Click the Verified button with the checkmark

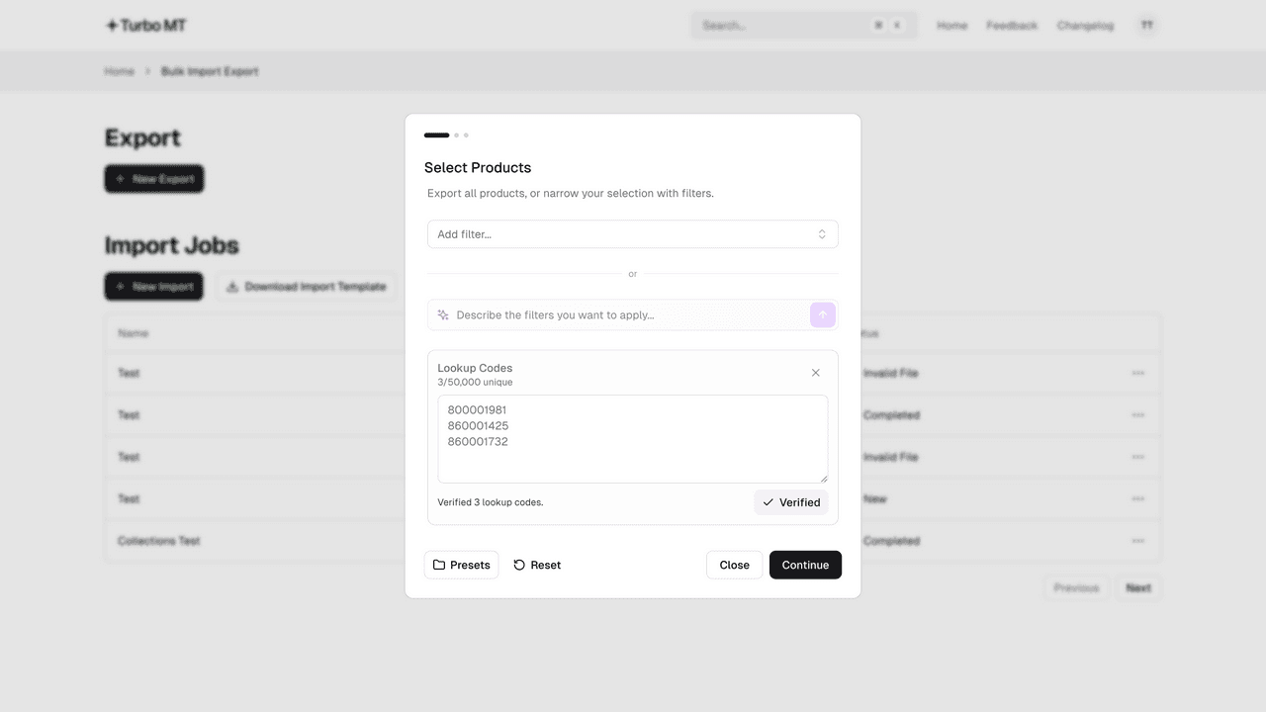[x=791, y=502]
